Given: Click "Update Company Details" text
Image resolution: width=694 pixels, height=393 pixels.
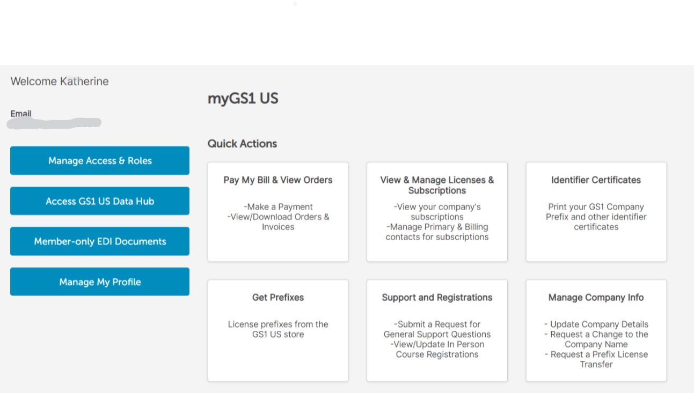Looking at the screenshot, I should (x=596, y=324).
